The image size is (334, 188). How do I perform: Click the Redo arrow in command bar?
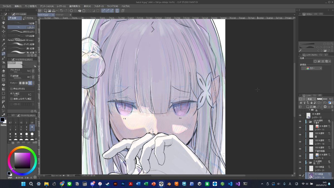(x=66, y=11)
